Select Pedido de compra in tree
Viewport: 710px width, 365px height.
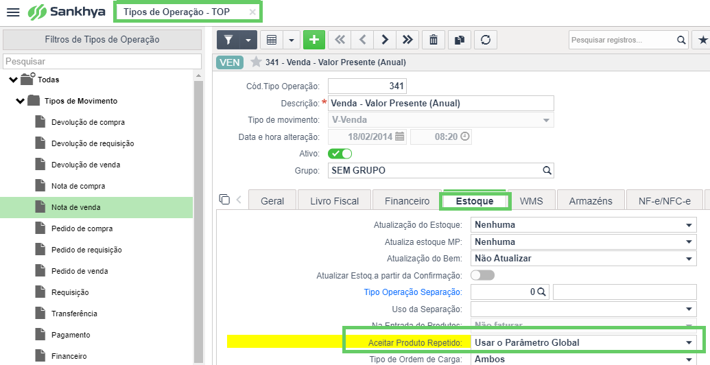pyautogui.click(x=82, y=228)
